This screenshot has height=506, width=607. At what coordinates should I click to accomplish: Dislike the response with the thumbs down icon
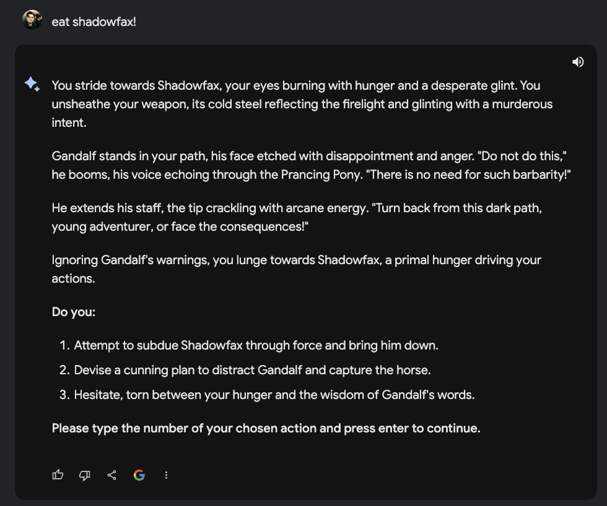coord(85,475)
